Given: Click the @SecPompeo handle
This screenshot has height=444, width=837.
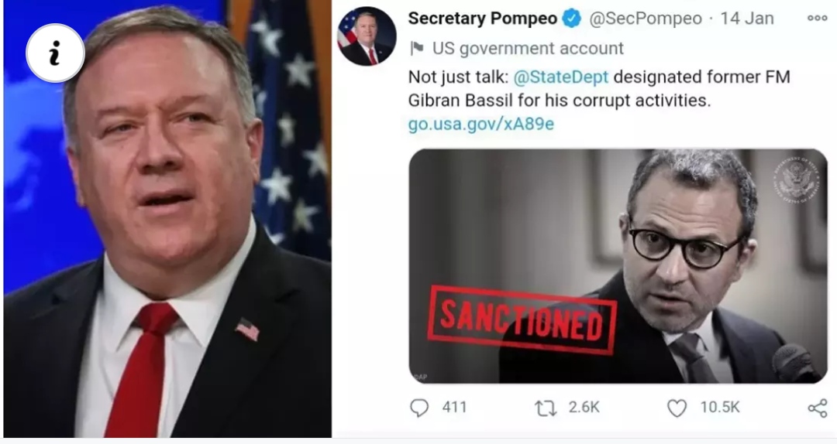Looking at the screenshot, I should tap(646, 19).
